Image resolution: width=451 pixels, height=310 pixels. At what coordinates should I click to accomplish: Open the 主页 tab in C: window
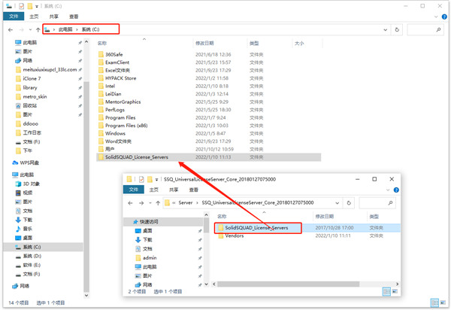[34, 17]
